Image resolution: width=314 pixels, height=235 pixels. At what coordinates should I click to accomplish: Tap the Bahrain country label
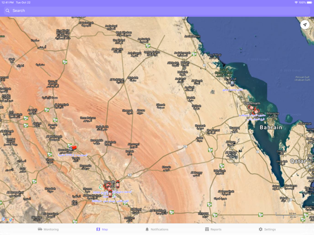pyautogui.click(x=271, y=128)
